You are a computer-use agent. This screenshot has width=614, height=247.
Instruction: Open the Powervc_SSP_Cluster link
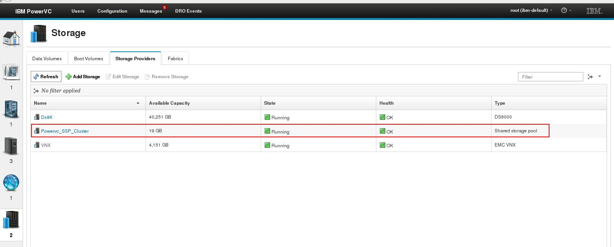tap(65, 131)
